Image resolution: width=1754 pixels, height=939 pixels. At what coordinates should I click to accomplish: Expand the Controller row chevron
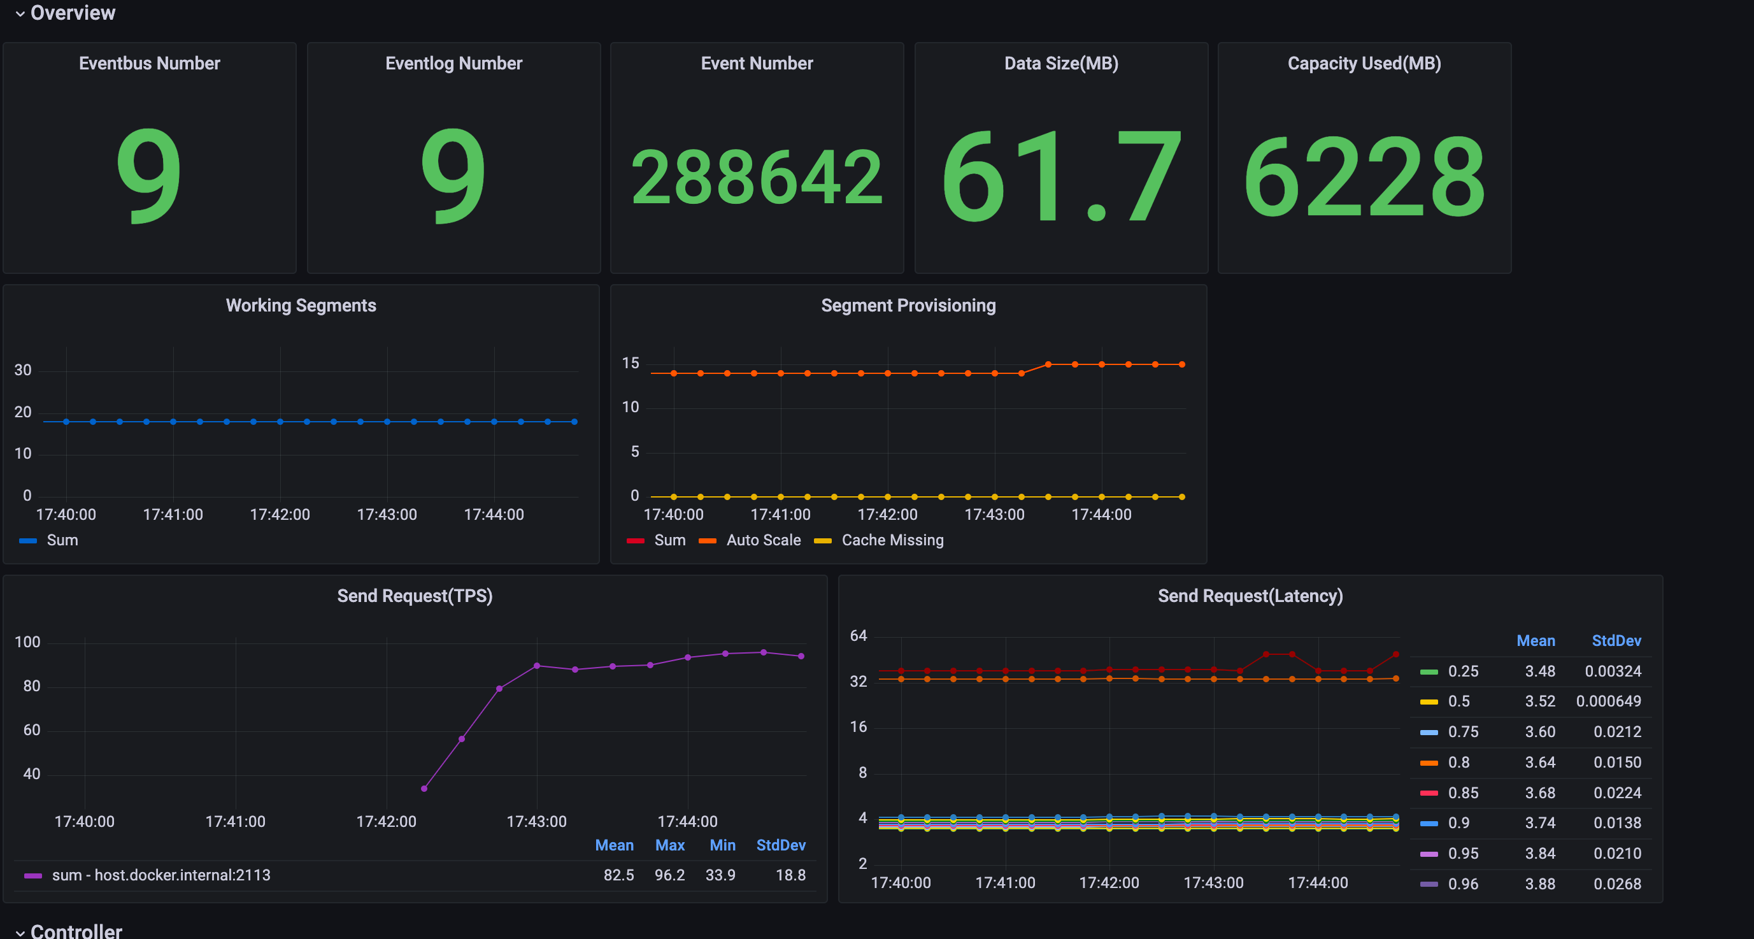point(20,932)
